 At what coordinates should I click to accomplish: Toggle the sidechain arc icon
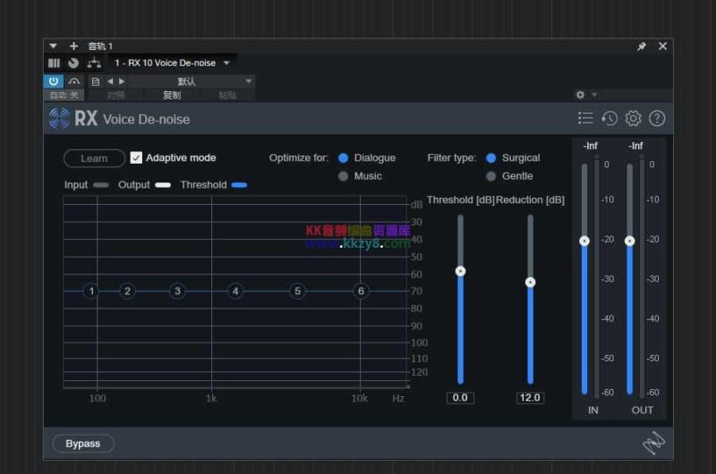[74, 81]
